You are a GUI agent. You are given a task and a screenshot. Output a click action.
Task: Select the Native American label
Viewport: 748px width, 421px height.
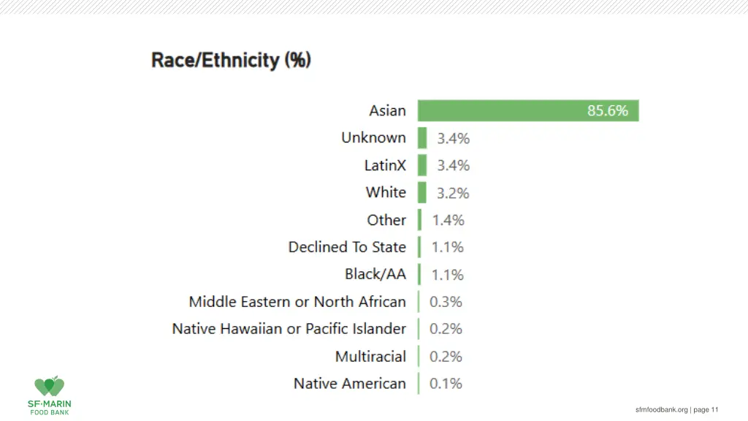click(x=350, y=383)
